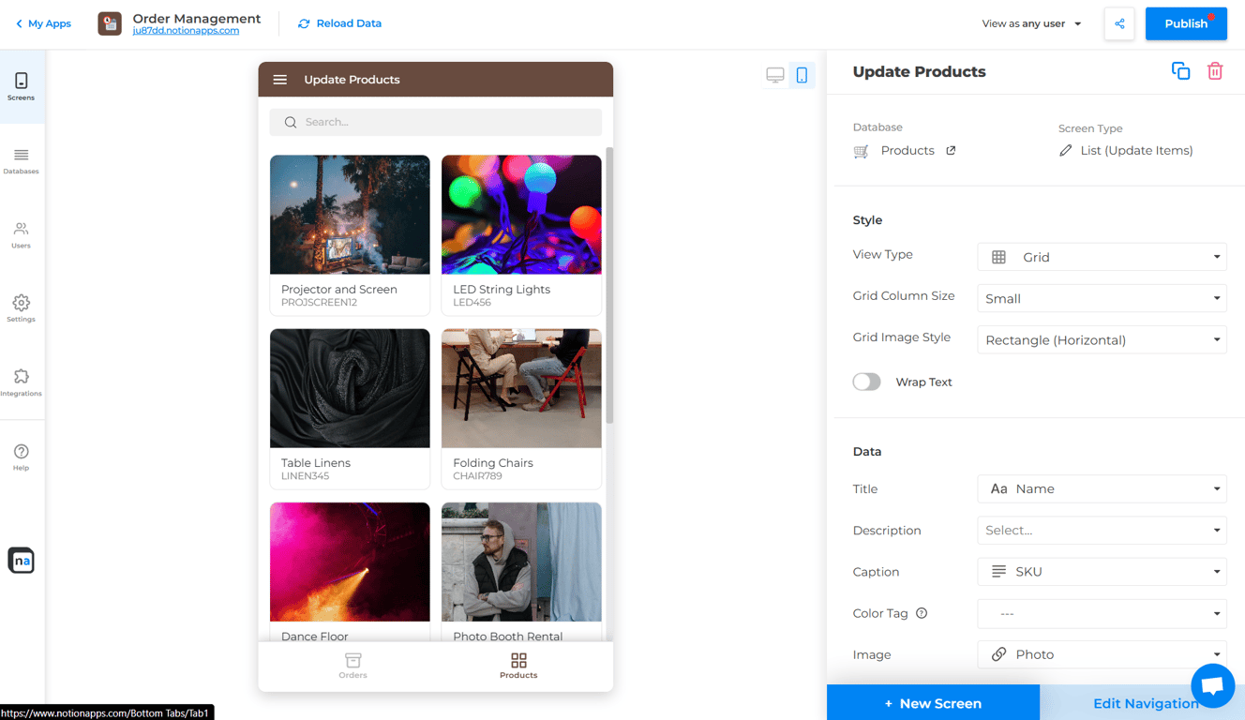Open the ju87dd.notionapps.com link
The height and width of the screenshot is (720, 1245).
(x=186, y=31)
